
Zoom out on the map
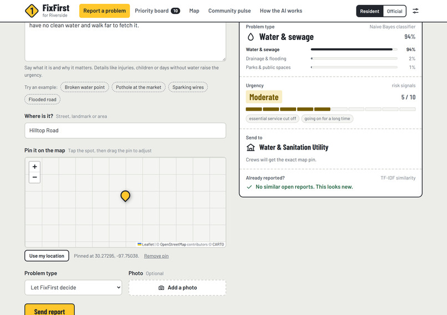click(34, 177)
